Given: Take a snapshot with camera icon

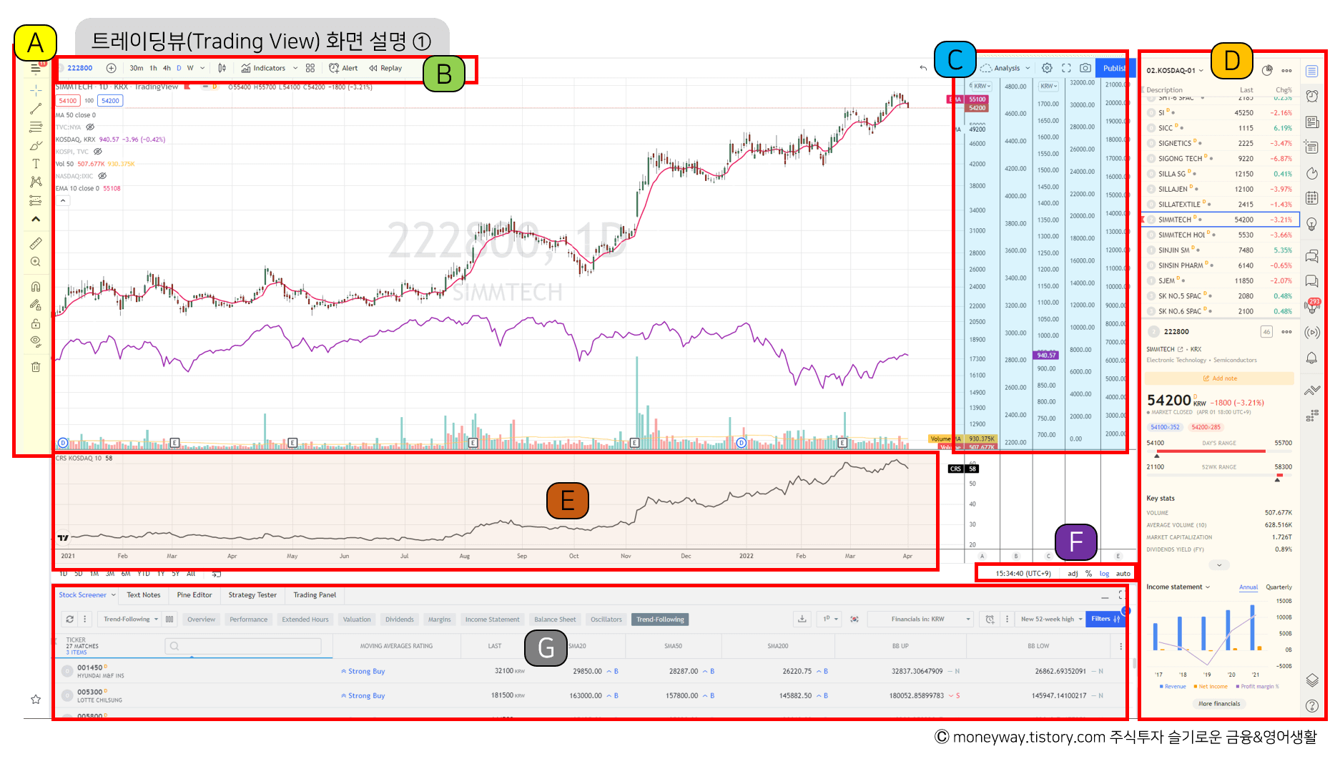Looking at the screenshot, I should [1085, 68].
